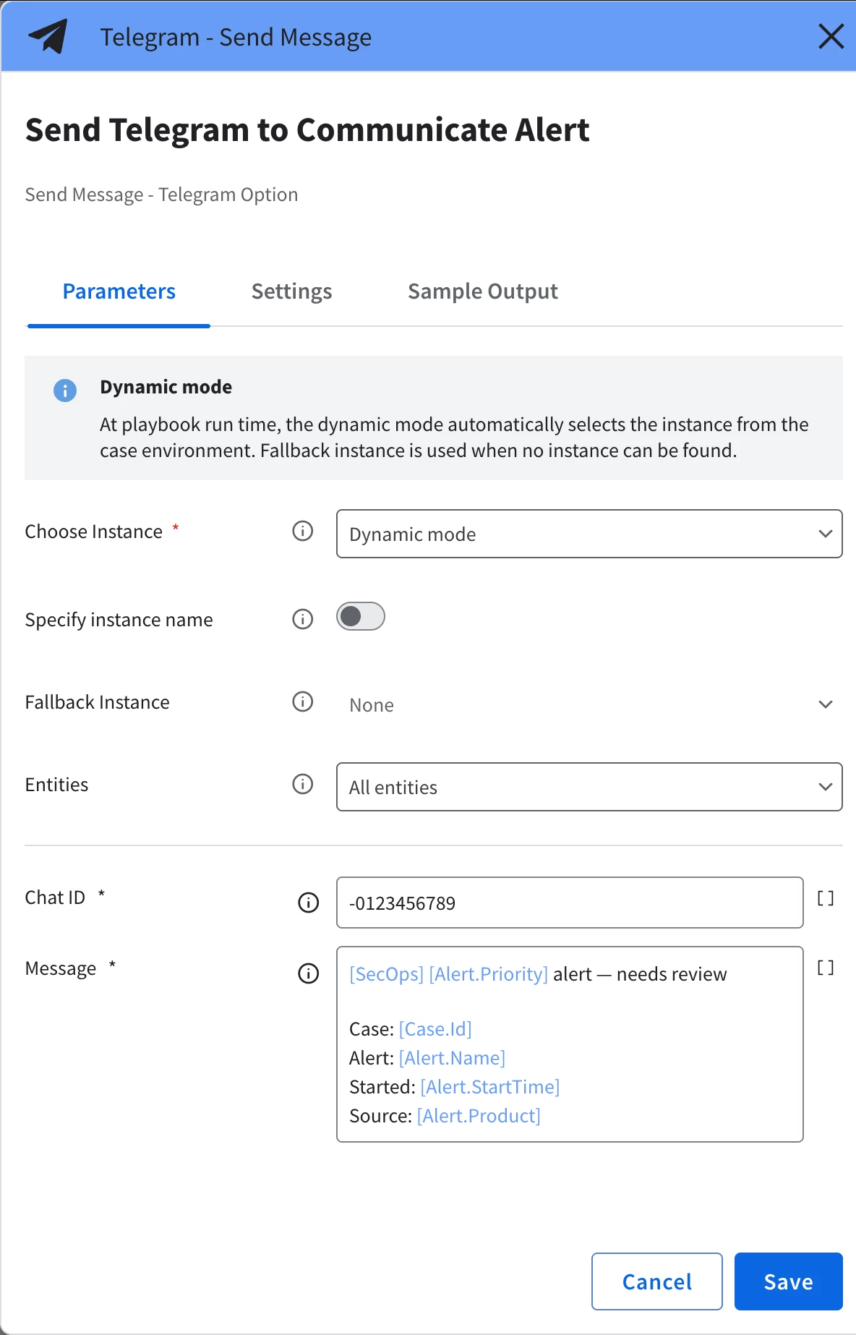
Task: Click the Cancel button
Action: click(x=657, y=1281)
